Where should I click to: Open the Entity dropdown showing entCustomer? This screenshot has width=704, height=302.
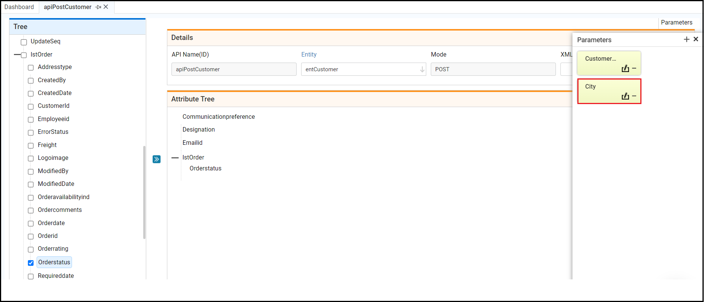(363, 69)
